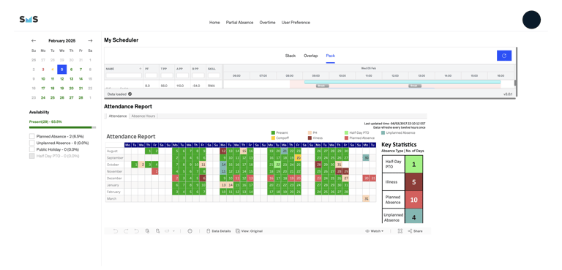
Task: Select February 5 in the calendar
Action: coord(61,70)
